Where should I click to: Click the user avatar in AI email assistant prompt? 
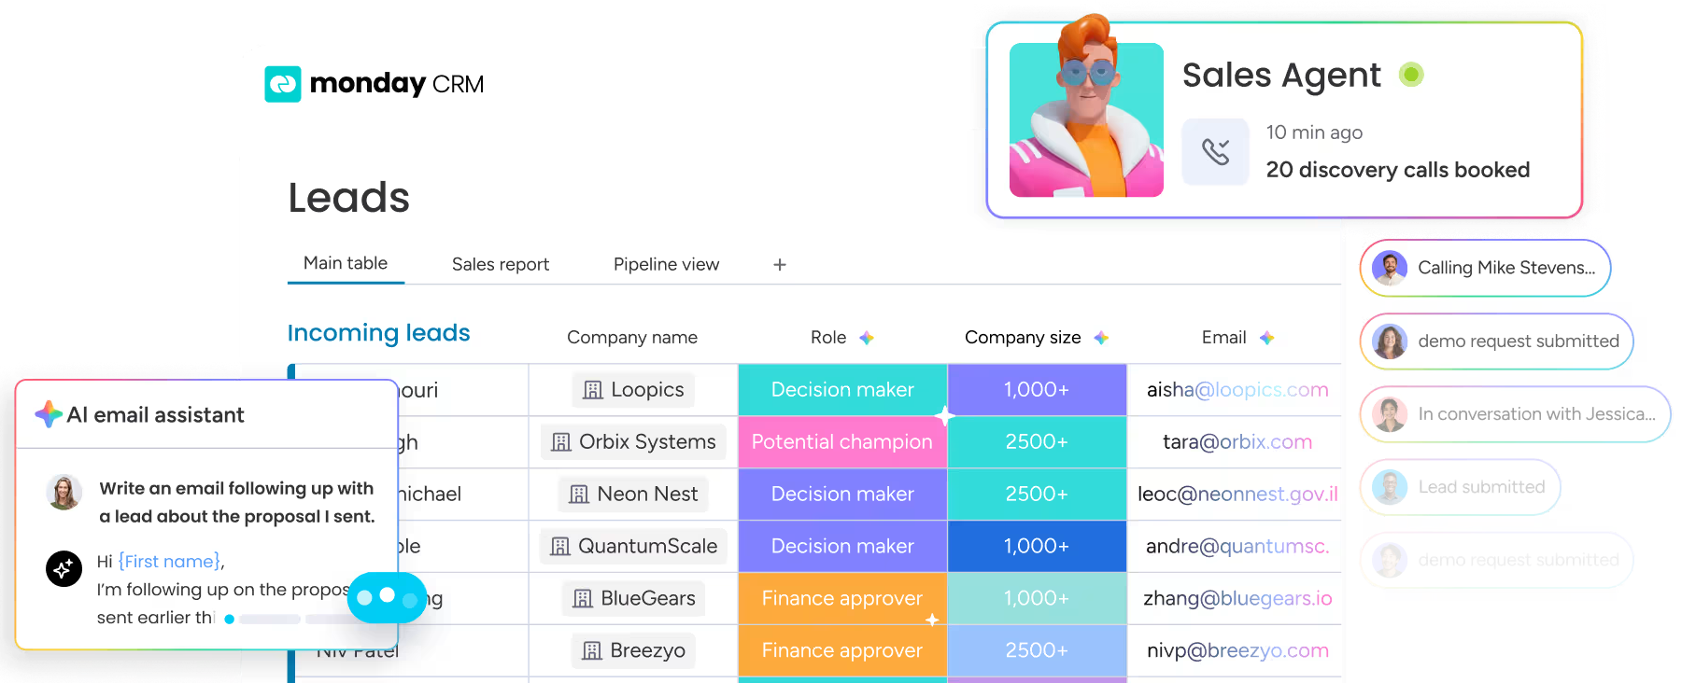coord(64,492)
